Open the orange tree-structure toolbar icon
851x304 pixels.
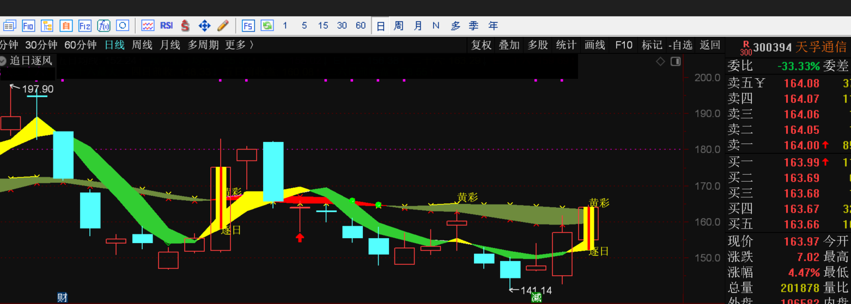(47, 26)
